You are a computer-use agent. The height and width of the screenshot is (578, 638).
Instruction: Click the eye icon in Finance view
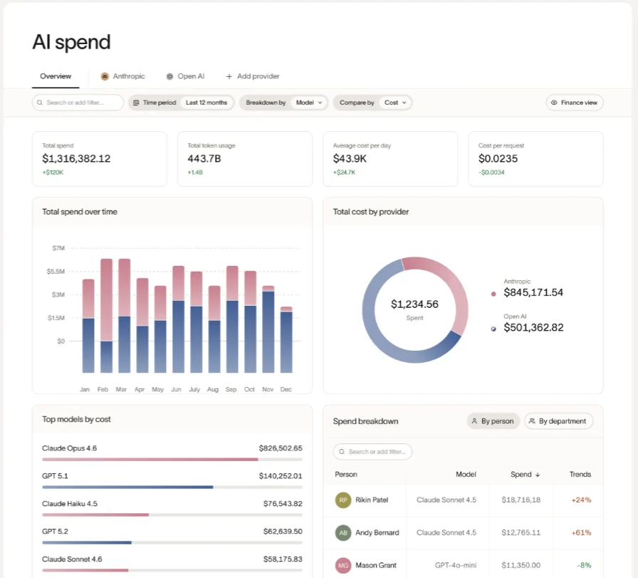[554, 103]
